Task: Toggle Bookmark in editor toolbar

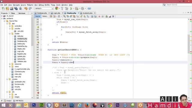Action: (x=88, y=16)
